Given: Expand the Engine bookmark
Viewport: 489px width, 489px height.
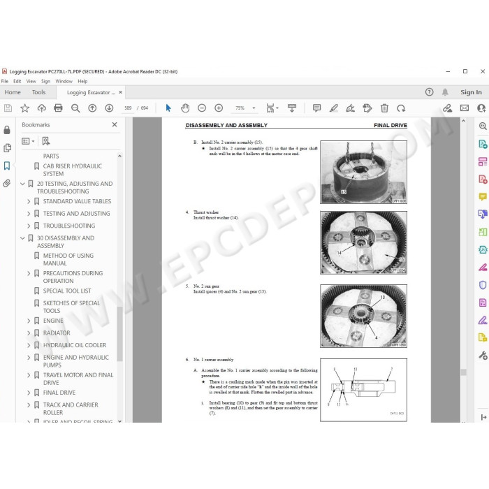Looking at the screenshot, I should 29,321.
